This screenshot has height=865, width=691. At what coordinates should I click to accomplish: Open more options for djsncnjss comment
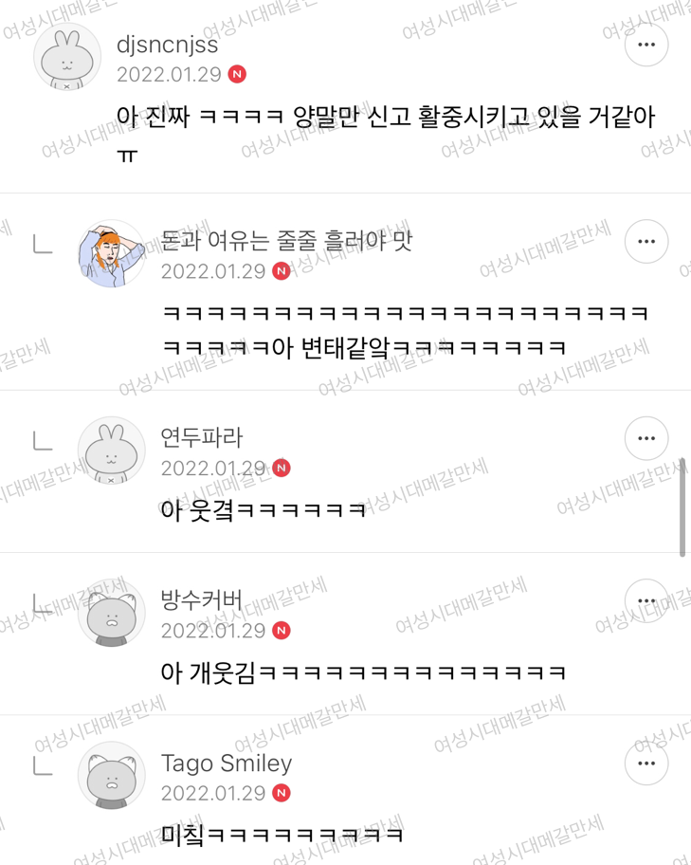point(646,45)
